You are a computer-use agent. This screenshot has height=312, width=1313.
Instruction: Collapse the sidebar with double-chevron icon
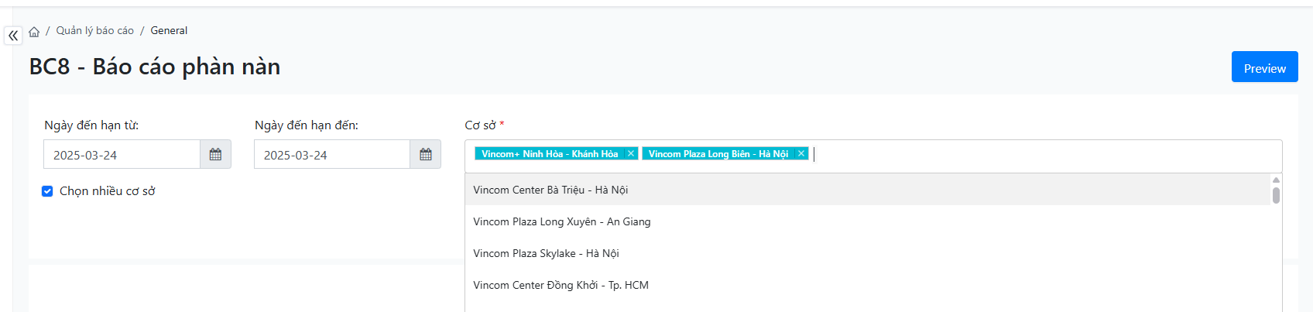[x=13, y=36]
